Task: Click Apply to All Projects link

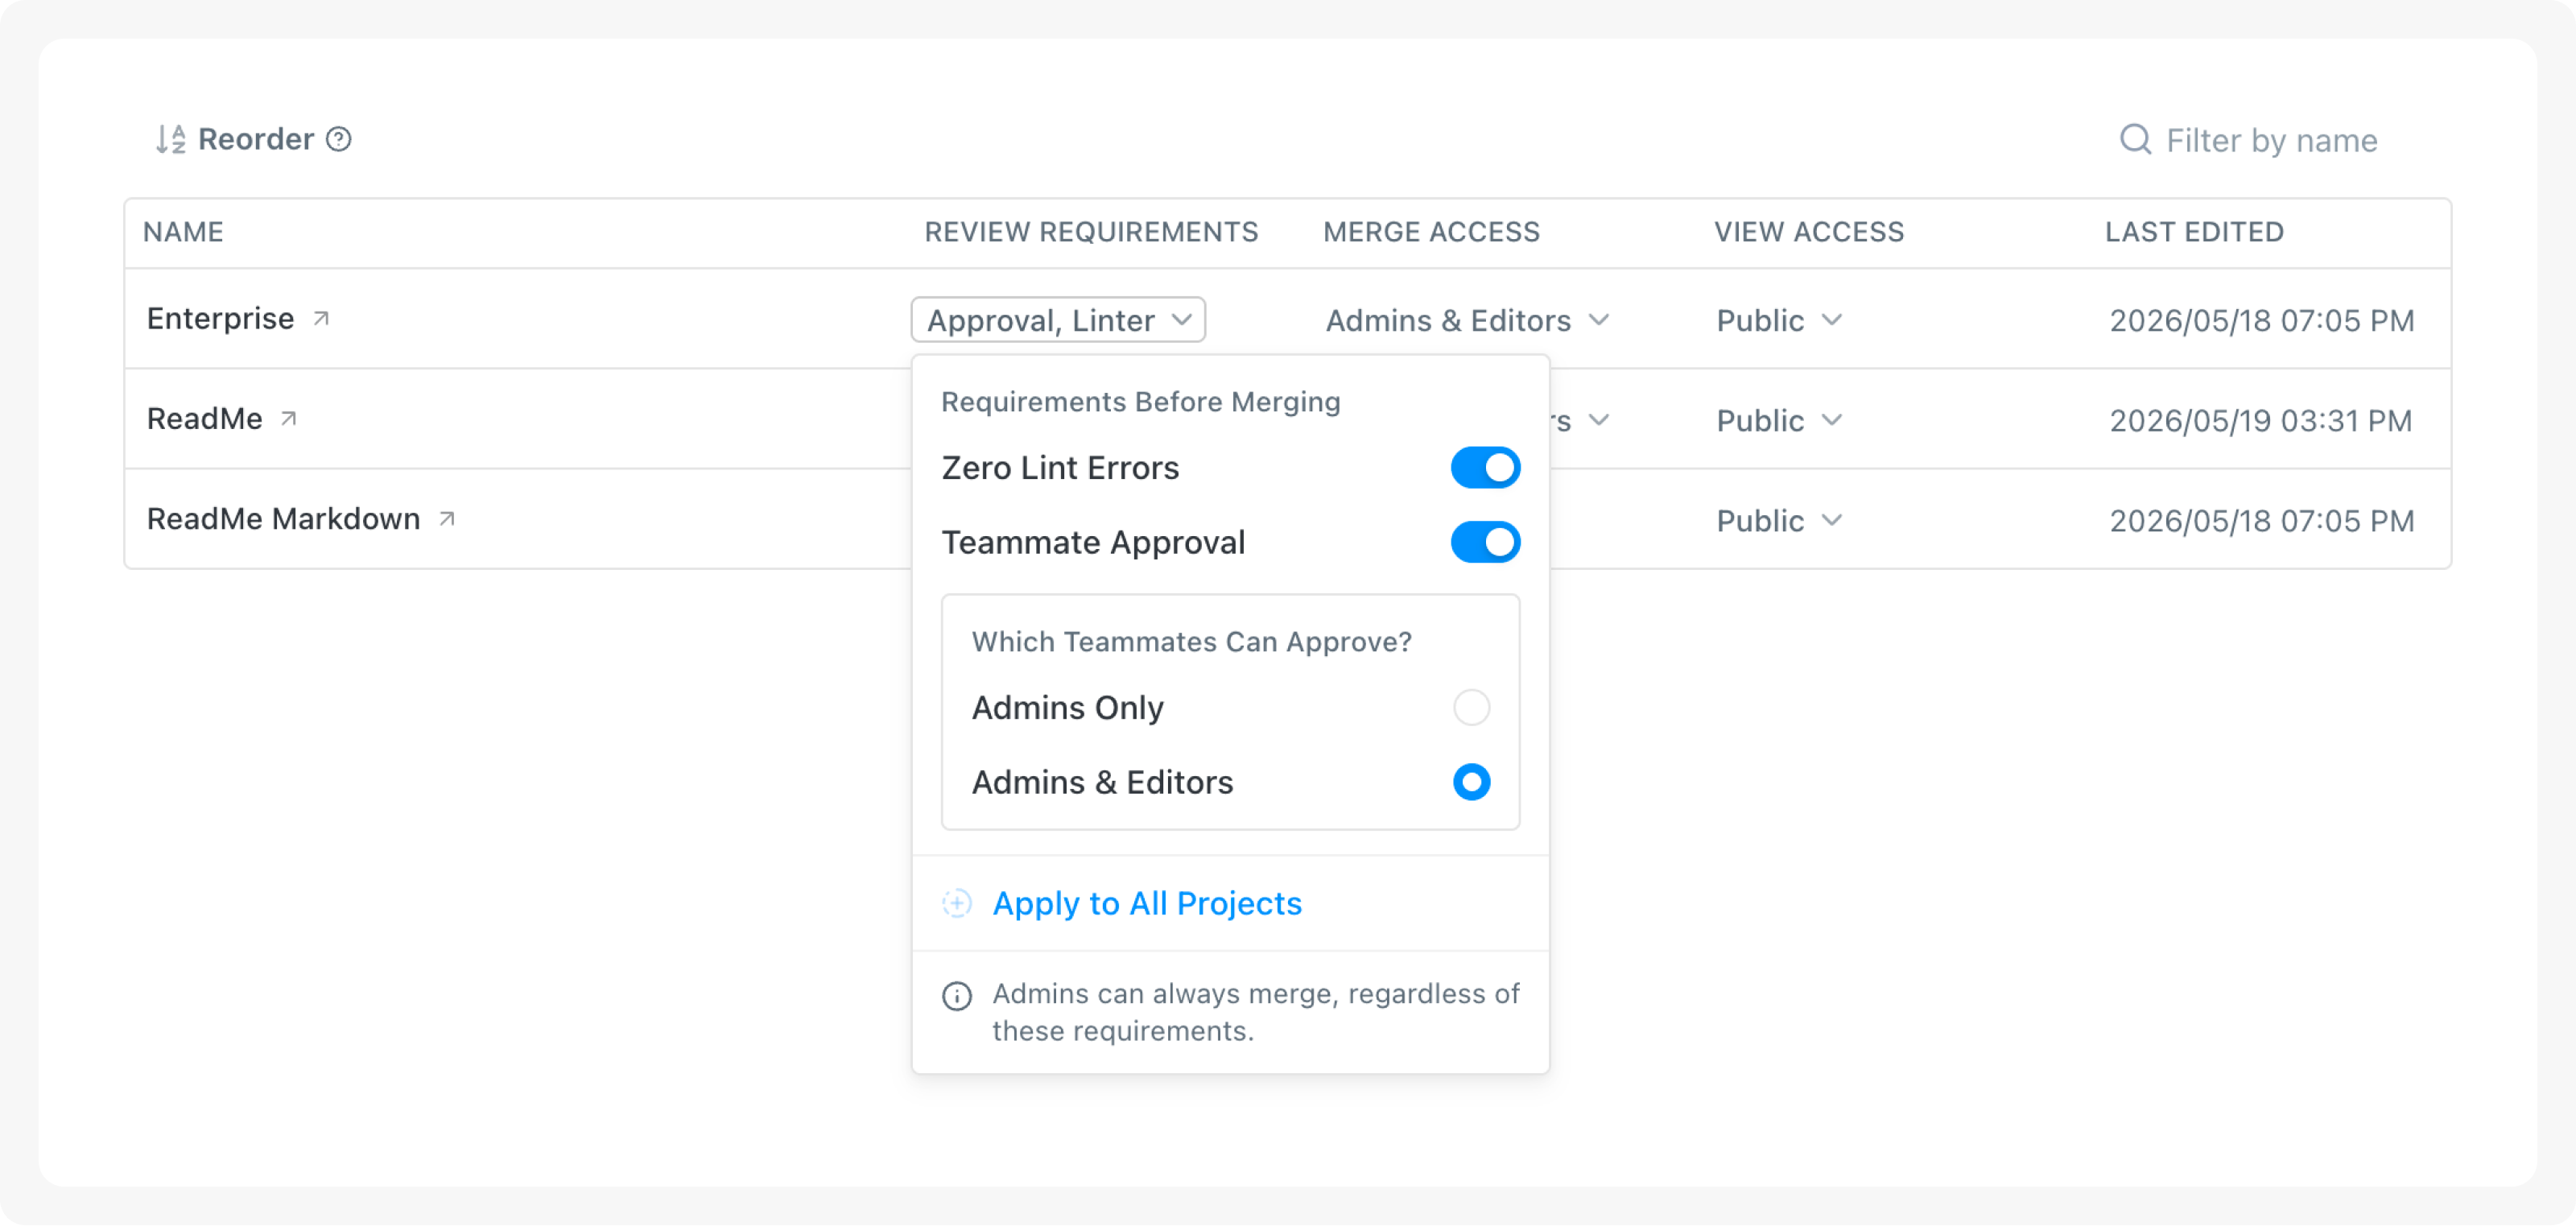Action: click(x=1147, y=904)
